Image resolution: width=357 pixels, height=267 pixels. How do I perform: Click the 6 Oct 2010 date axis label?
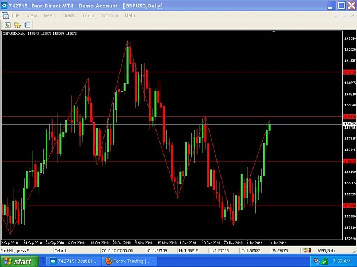pos(76,243)
